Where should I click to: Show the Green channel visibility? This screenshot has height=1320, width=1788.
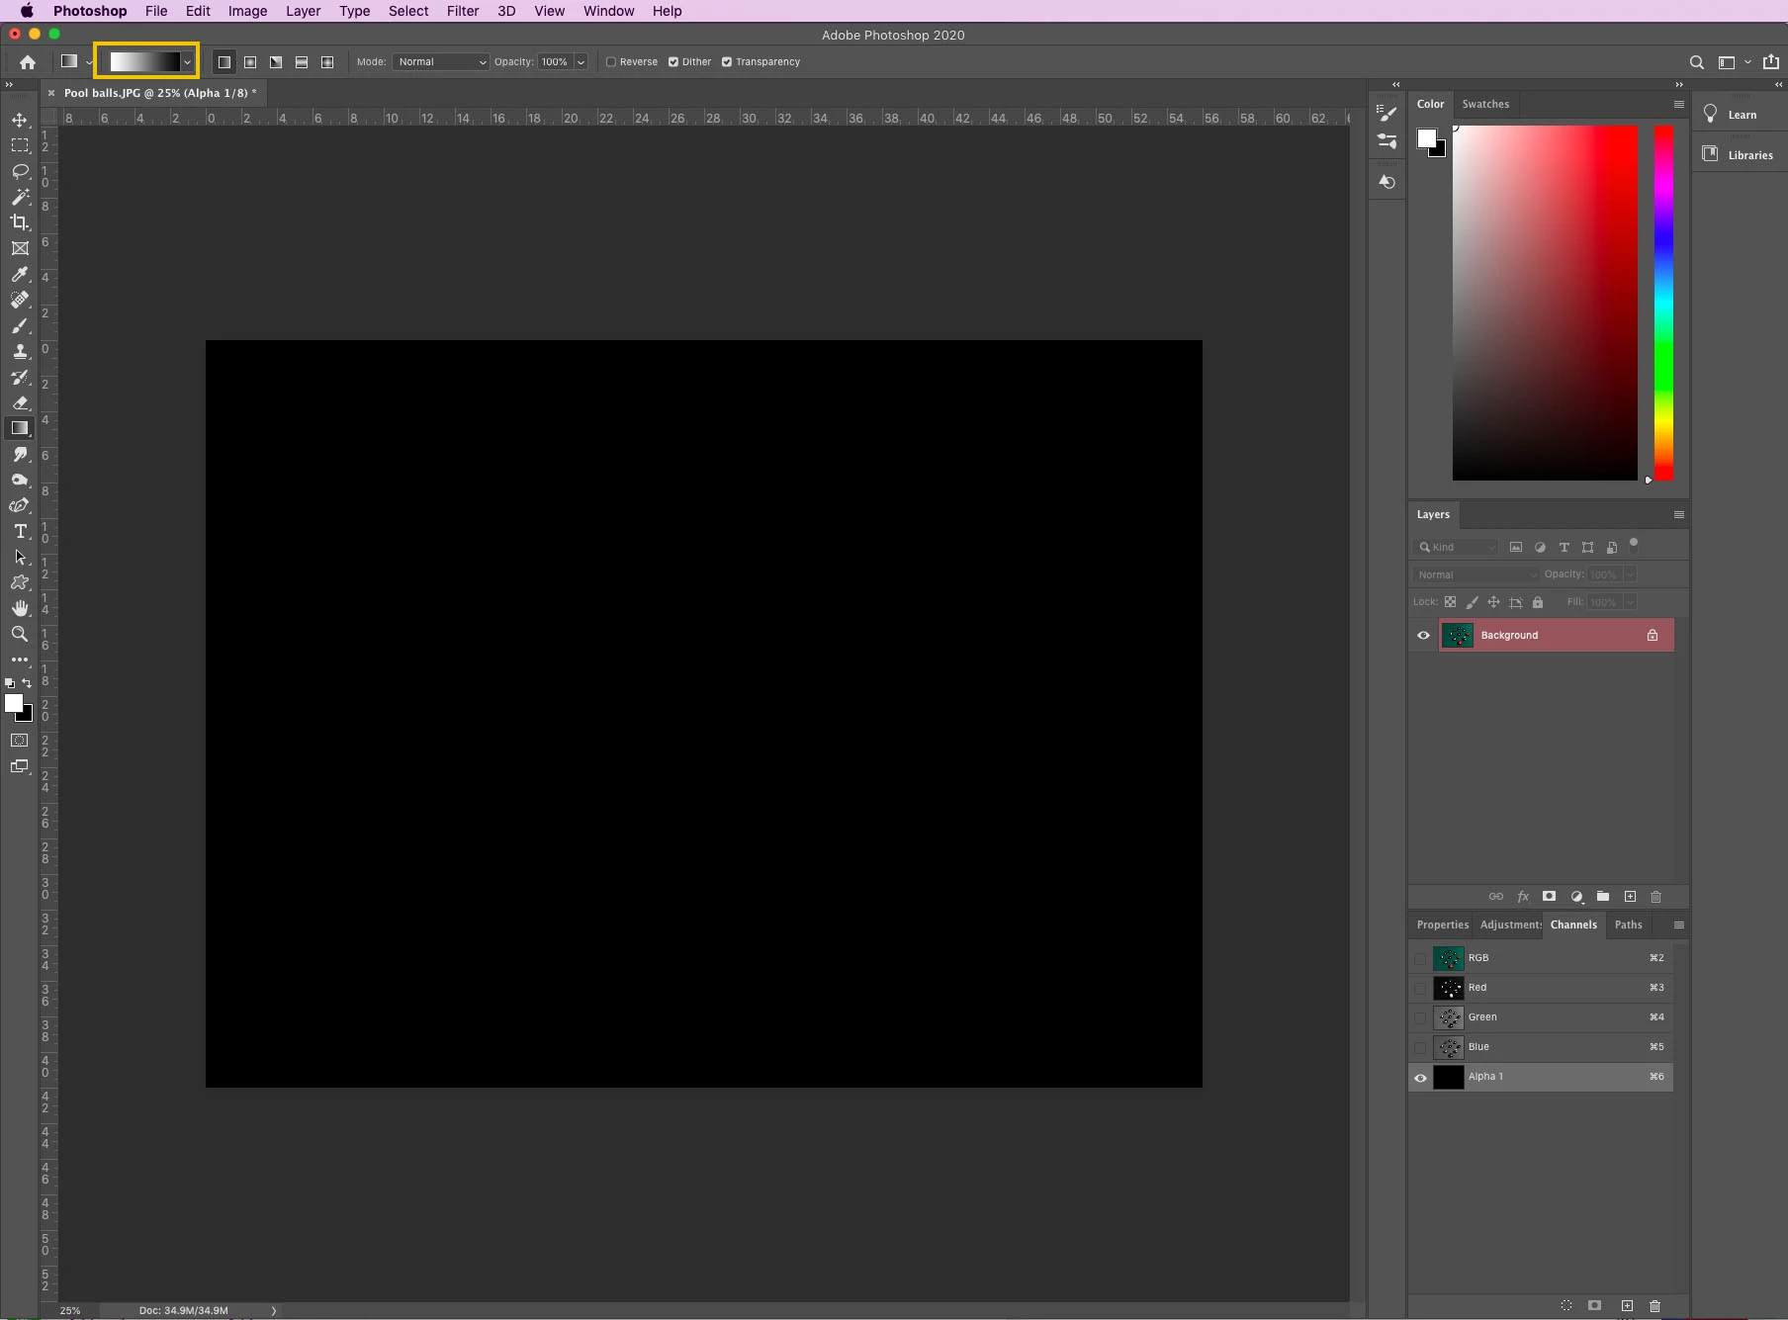pyautogui.click(x=1421, y=1018)
